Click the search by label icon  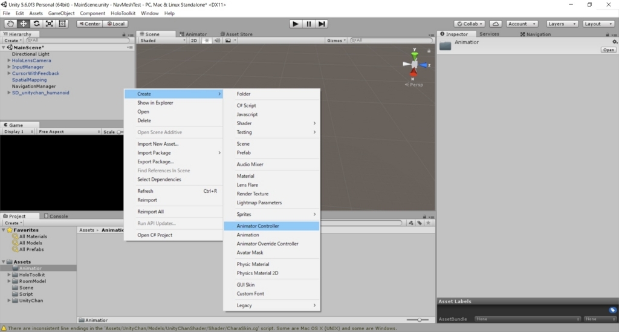[x=420, y=223]
